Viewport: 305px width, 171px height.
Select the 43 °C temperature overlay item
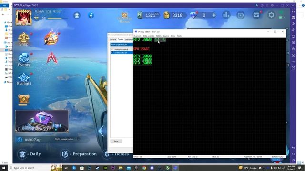click(x=160, y=40)
